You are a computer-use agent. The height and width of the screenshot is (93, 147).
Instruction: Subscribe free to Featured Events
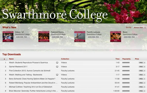58,37
